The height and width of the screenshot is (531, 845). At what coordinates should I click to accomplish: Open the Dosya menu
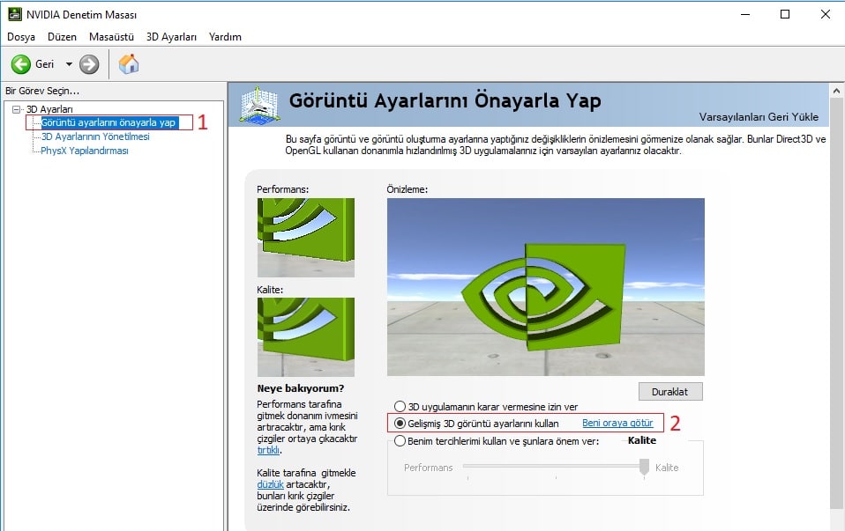pos(21,37)
